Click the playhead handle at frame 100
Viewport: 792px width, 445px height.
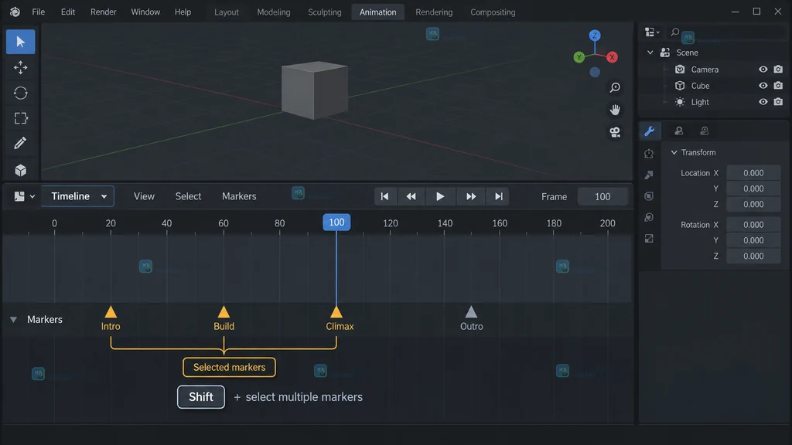(x=336, y=222)
